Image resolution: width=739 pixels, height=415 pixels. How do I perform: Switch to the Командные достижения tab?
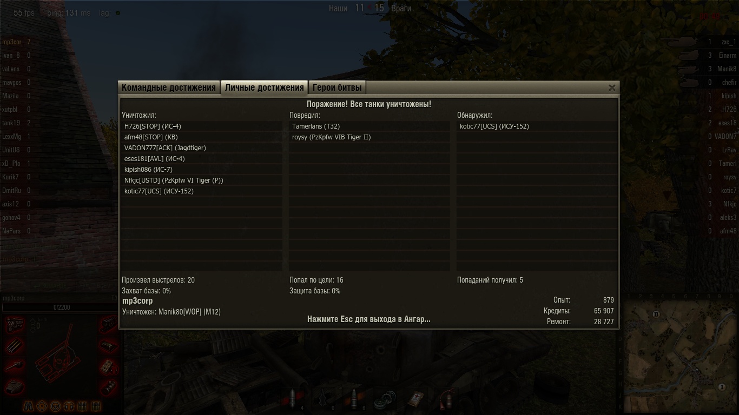[x=168, y=88]
